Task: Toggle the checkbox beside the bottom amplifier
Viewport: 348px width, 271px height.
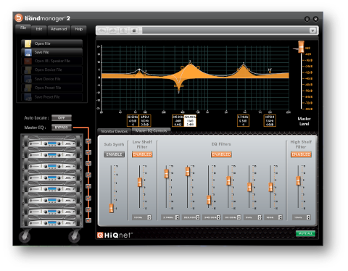Action: (88, 220)
